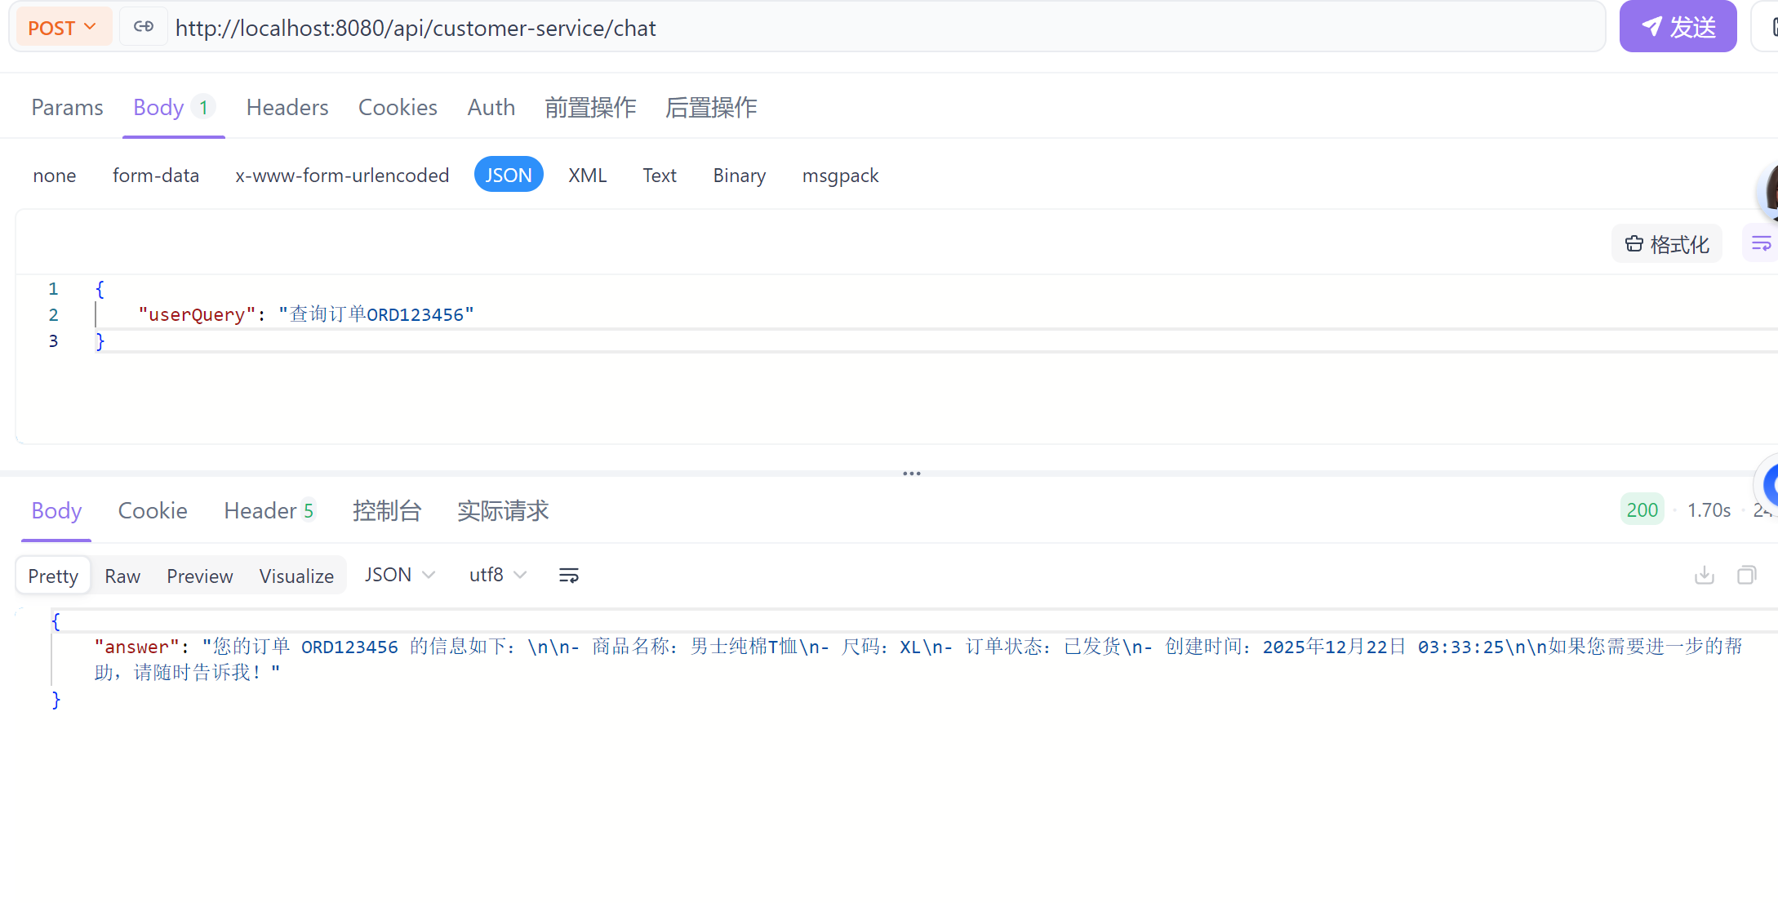Toggle line wrap in the response viewer

coord(569,575)
